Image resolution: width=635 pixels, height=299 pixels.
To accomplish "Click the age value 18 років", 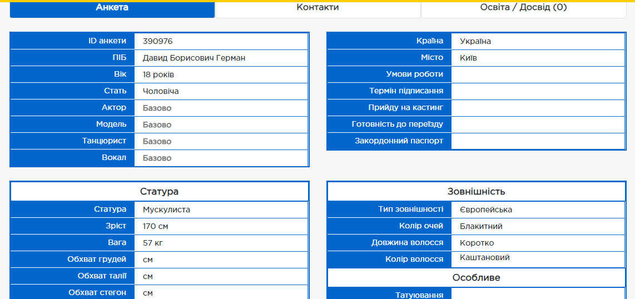I will (x=158, y=74).
